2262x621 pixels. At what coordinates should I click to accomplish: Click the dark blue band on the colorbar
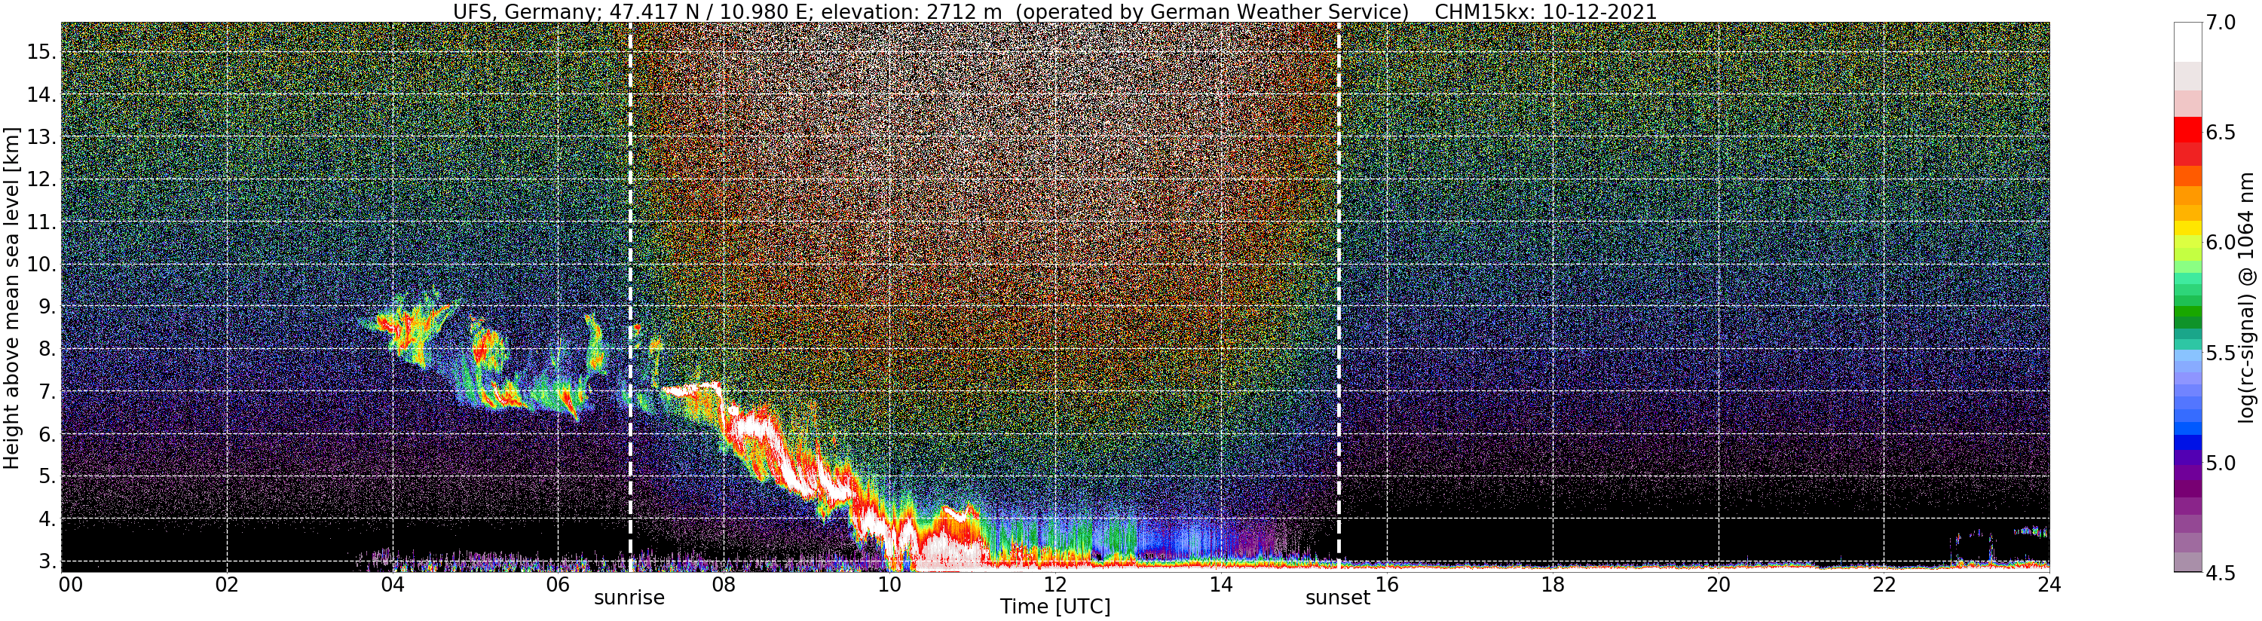click(x=2187, y=442)
